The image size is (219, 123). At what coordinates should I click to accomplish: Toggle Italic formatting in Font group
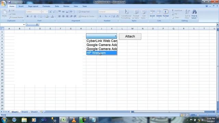coord(31,16)
